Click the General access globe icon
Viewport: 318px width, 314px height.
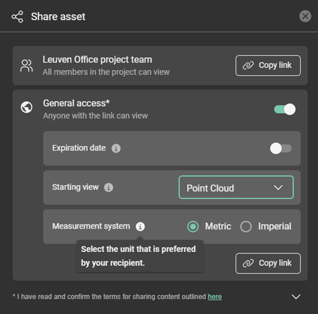point(27,108)
